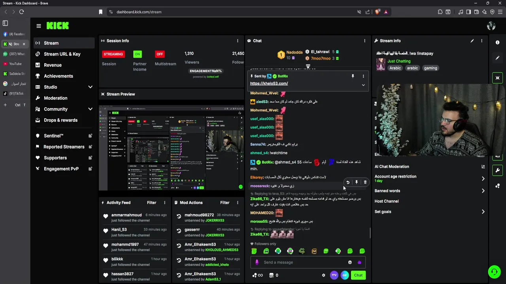Select the wrench icon in right rail
The height and width of the screenshot is (284, 506).
pos(498,170)
